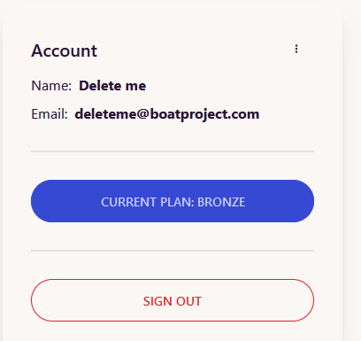Show more options for this account
361x341 pixels.
point(296,49)
